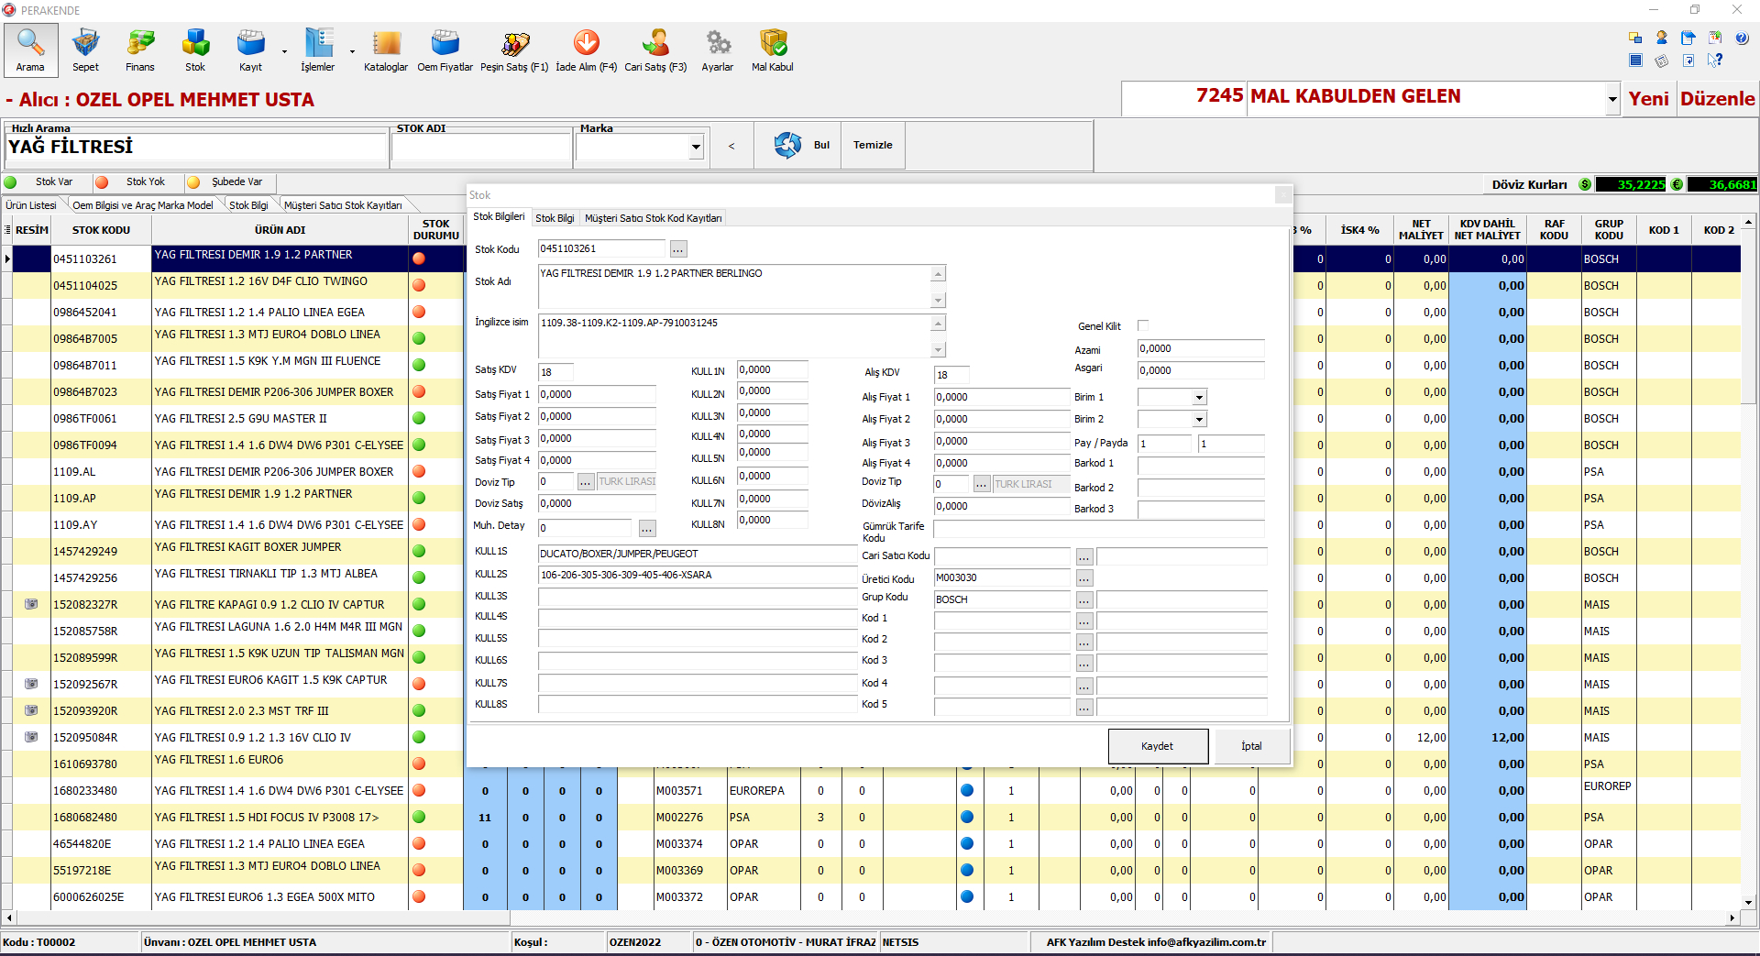Click the İptal button
Viewport: 1760px width, 956px height.
[1251, 746]
